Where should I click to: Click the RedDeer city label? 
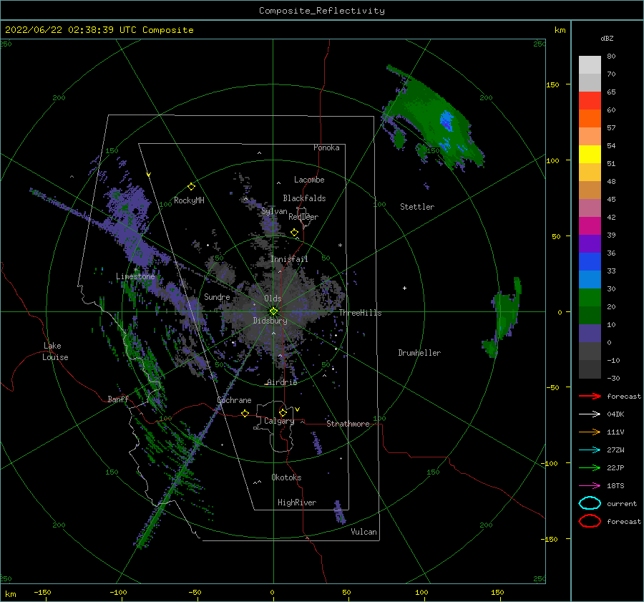click(303, 217)
